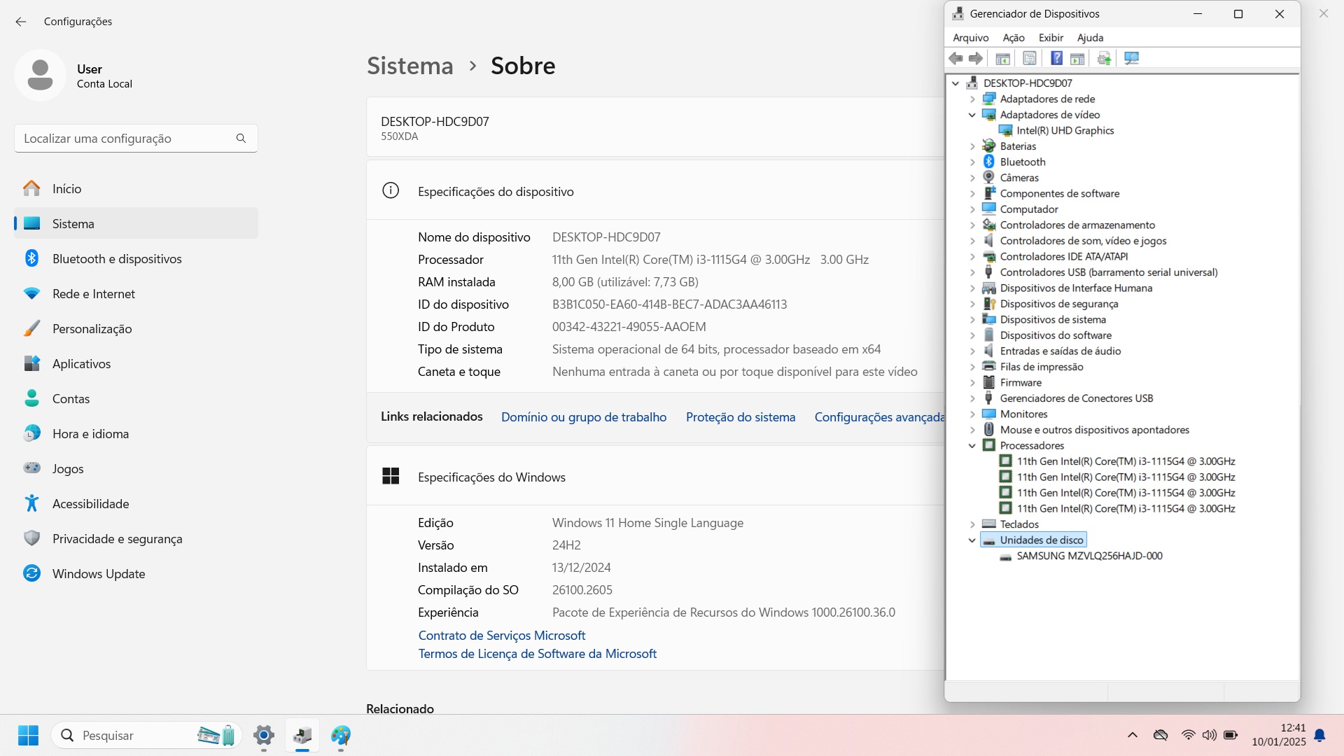This screenshot has height=756, width=1344.
Task: Click the Settings gear on the taskbar
Action: click(x=264, y=736)
